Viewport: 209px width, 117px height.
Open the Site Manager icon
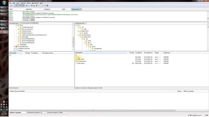[x=11, y=6]
